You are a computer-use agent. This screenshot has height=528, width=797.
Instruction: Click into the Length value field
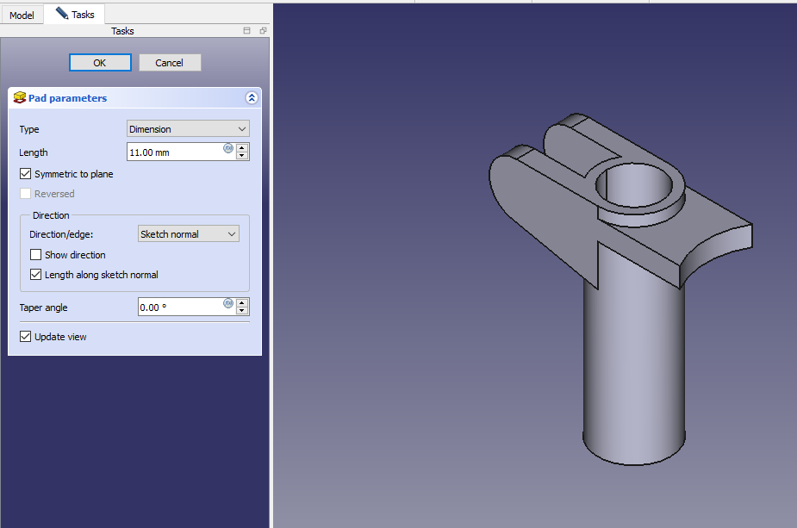(x=172, y=152)
